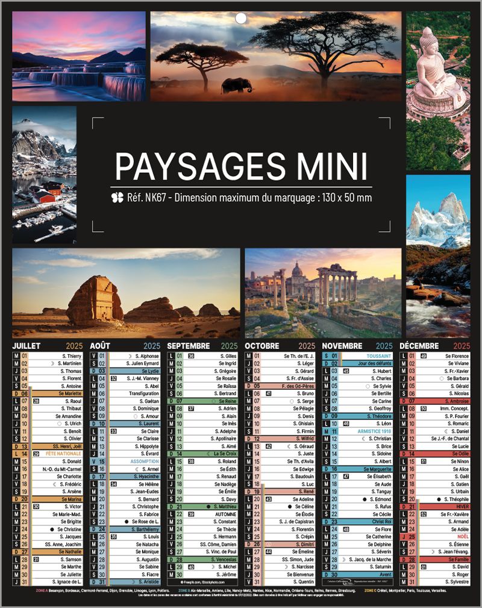Click the crescent moon beside S. Martinien
This screenshot has width=482, height=608.
[x=53, y=363]
